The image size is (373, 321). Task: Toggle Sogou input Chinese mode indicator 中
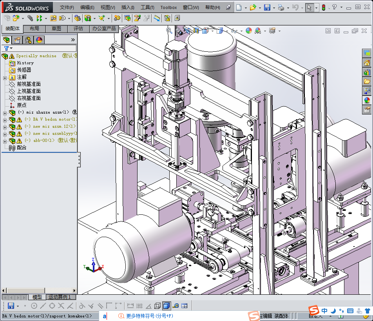click(x=324, y=311)
